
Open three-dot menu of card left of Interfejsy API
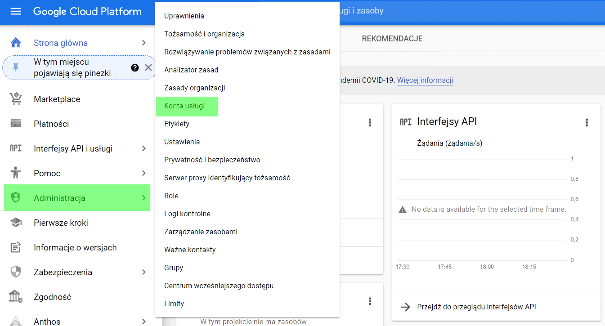370,122
